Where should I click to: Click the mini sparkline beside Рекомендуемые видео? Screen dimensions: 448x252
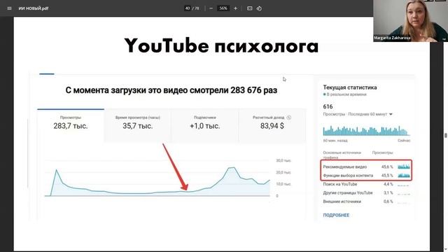(x=404, y=167)
